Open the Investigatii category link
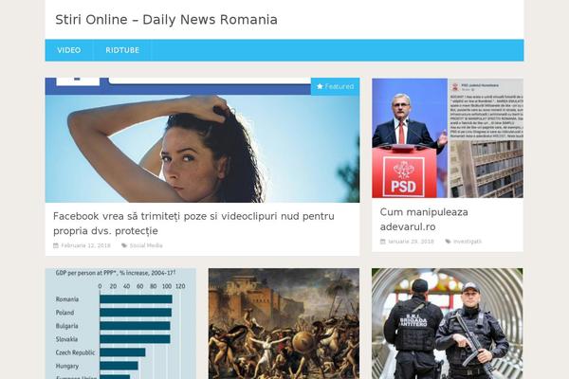This screenshot has height=379, width=569. (x=468, y=242)
